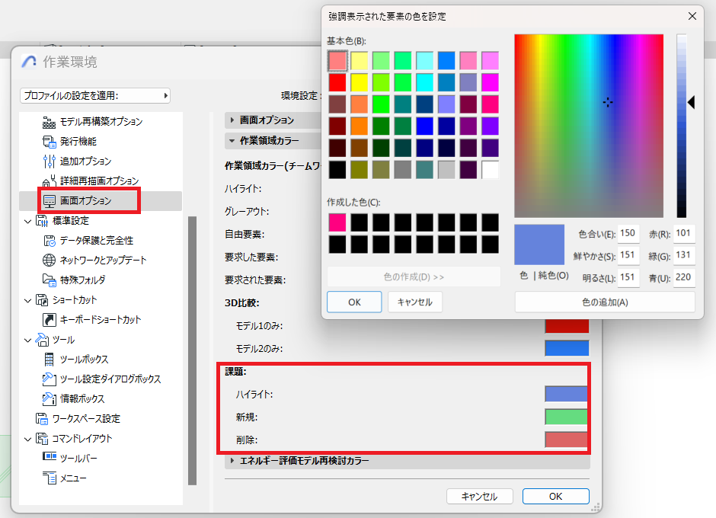Screen dimensions: 716x518
Task: Pick yellow in the basic colors
Action: pos(360,83)
